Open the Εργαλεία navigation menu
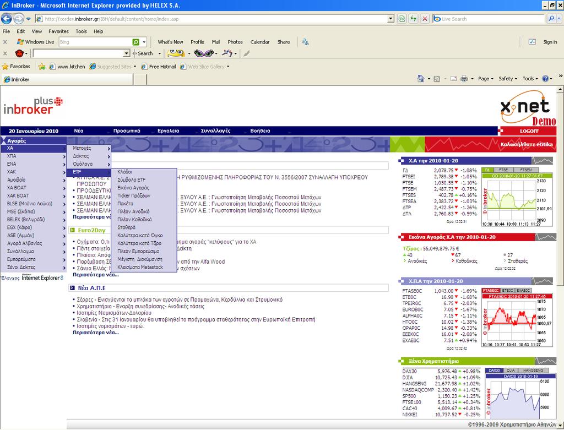This screenshot has height=430, width=564. pyautogui.click(x=168, y=131)
